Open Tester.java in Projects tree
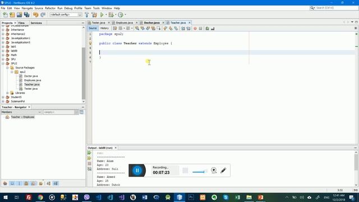The height and width of the screenshot is (202, 359). (31, 89)
